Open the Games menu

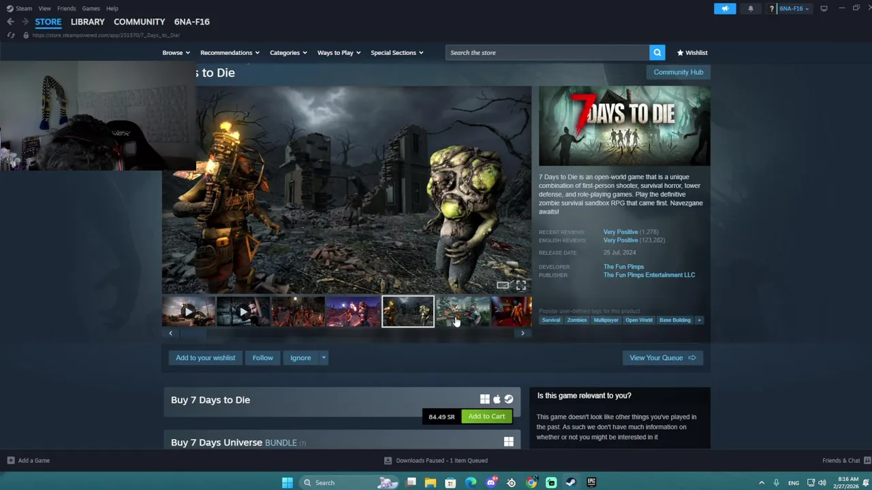[91, 8]
